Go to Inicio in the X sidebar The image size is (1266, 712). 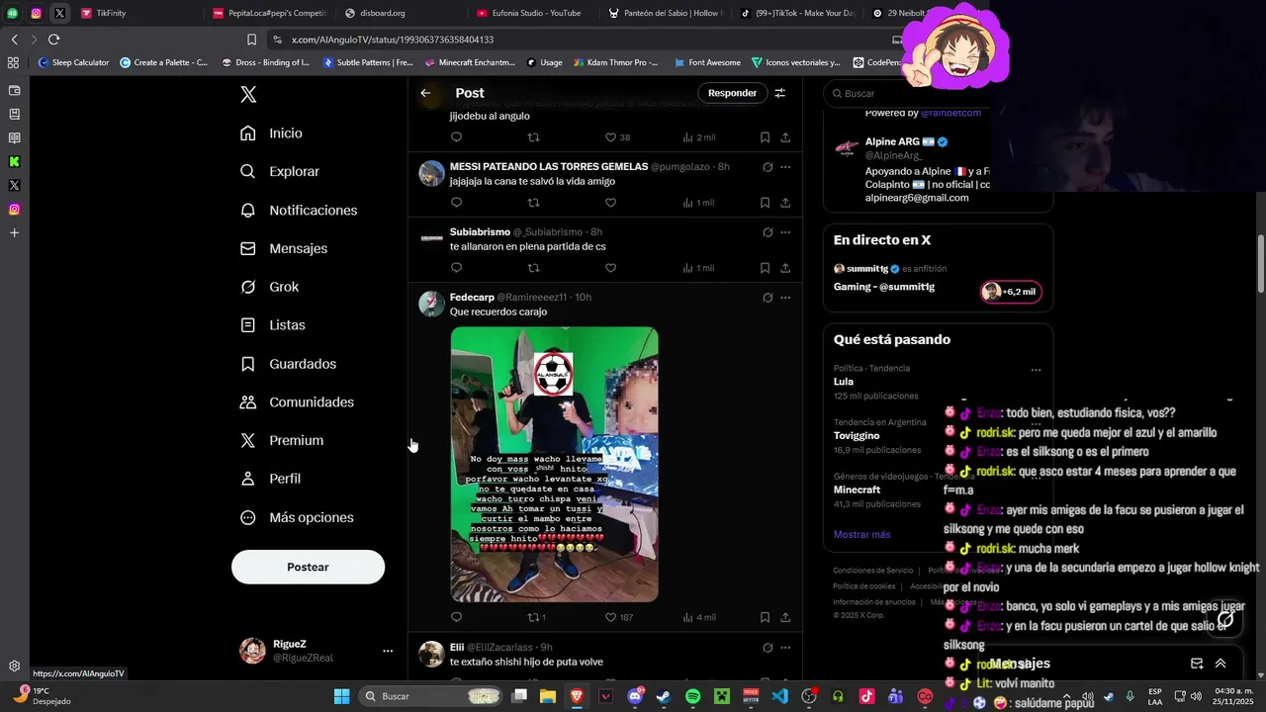click(x=272, y=133)
